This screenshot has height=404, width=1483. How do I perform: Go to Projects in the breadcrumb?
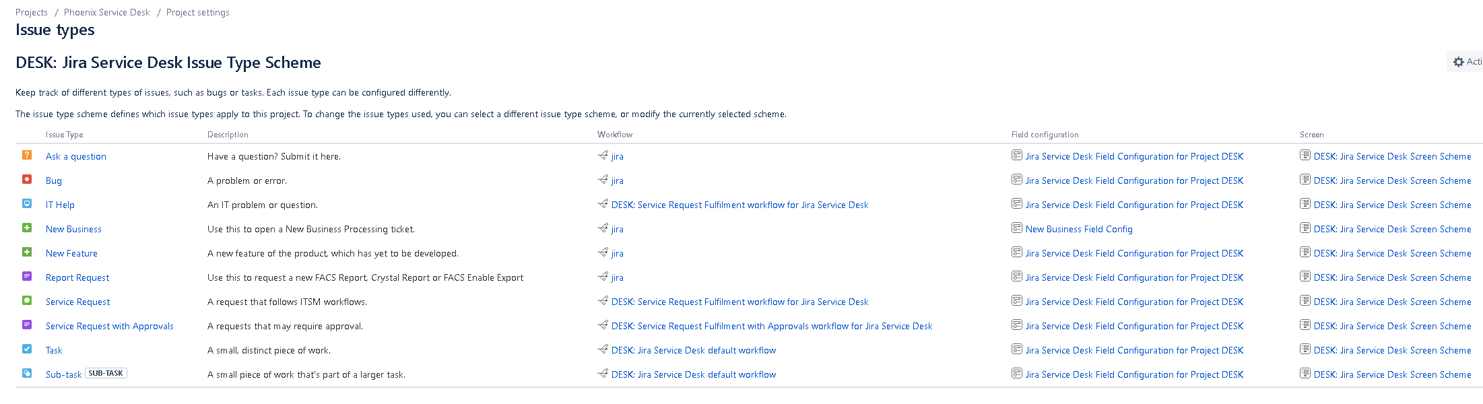click(32, 12)
